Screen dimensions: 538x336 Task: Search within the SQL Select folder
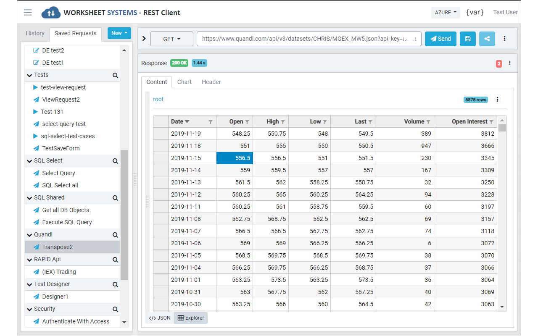(115, 161)
